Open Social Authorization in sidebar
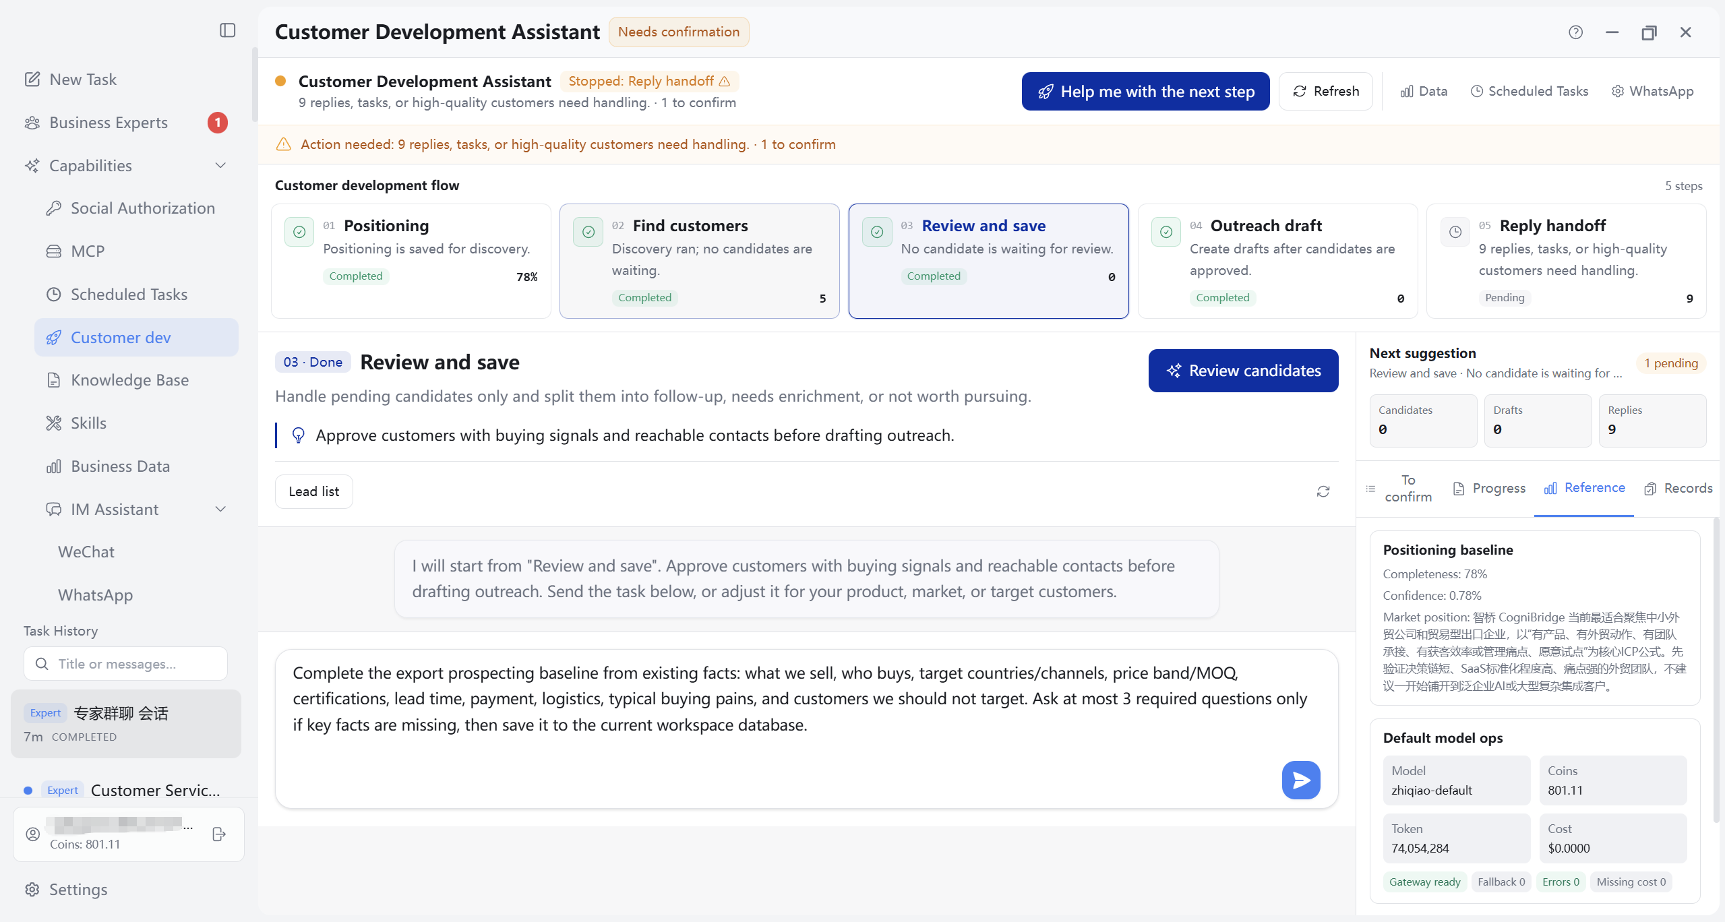The width and height of the screenshot is (1725, 922). (x=136, y=208)
